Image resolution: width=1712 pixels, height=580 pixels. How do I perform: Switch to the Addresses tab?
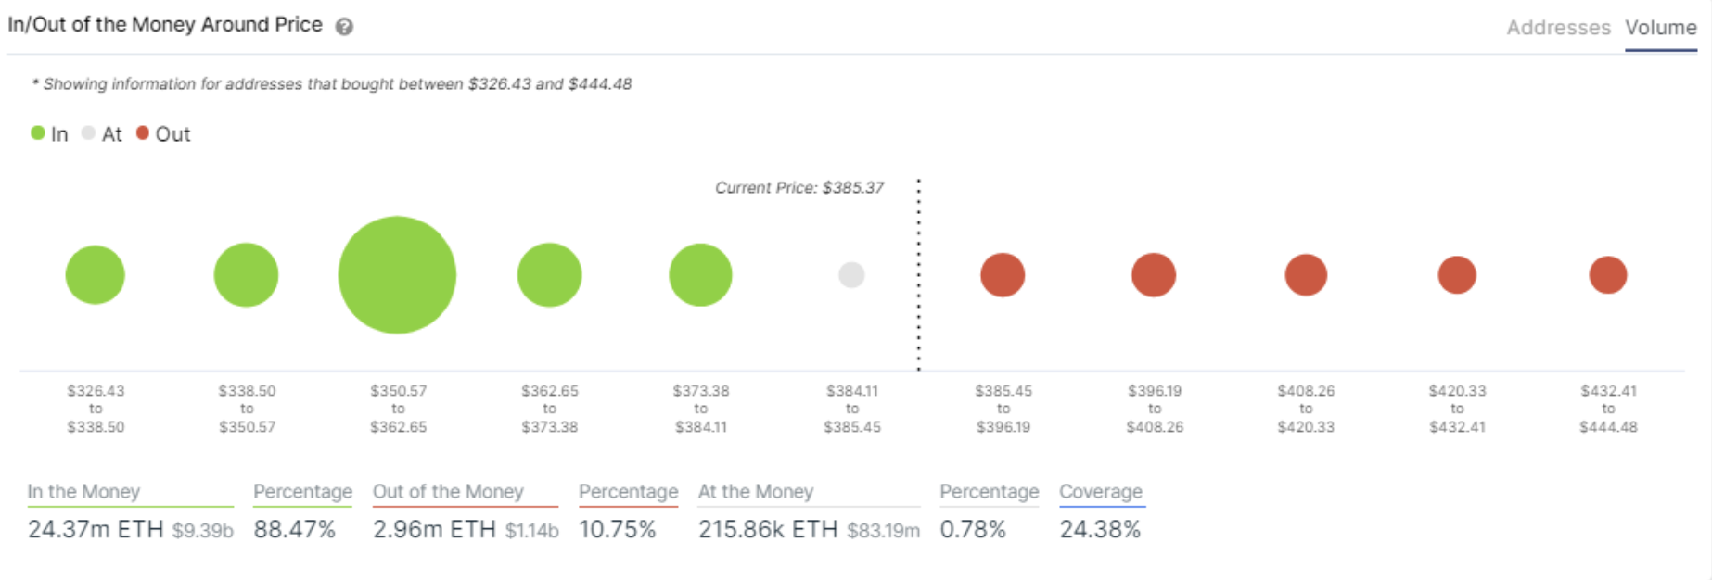click(x=1558, y=28)
